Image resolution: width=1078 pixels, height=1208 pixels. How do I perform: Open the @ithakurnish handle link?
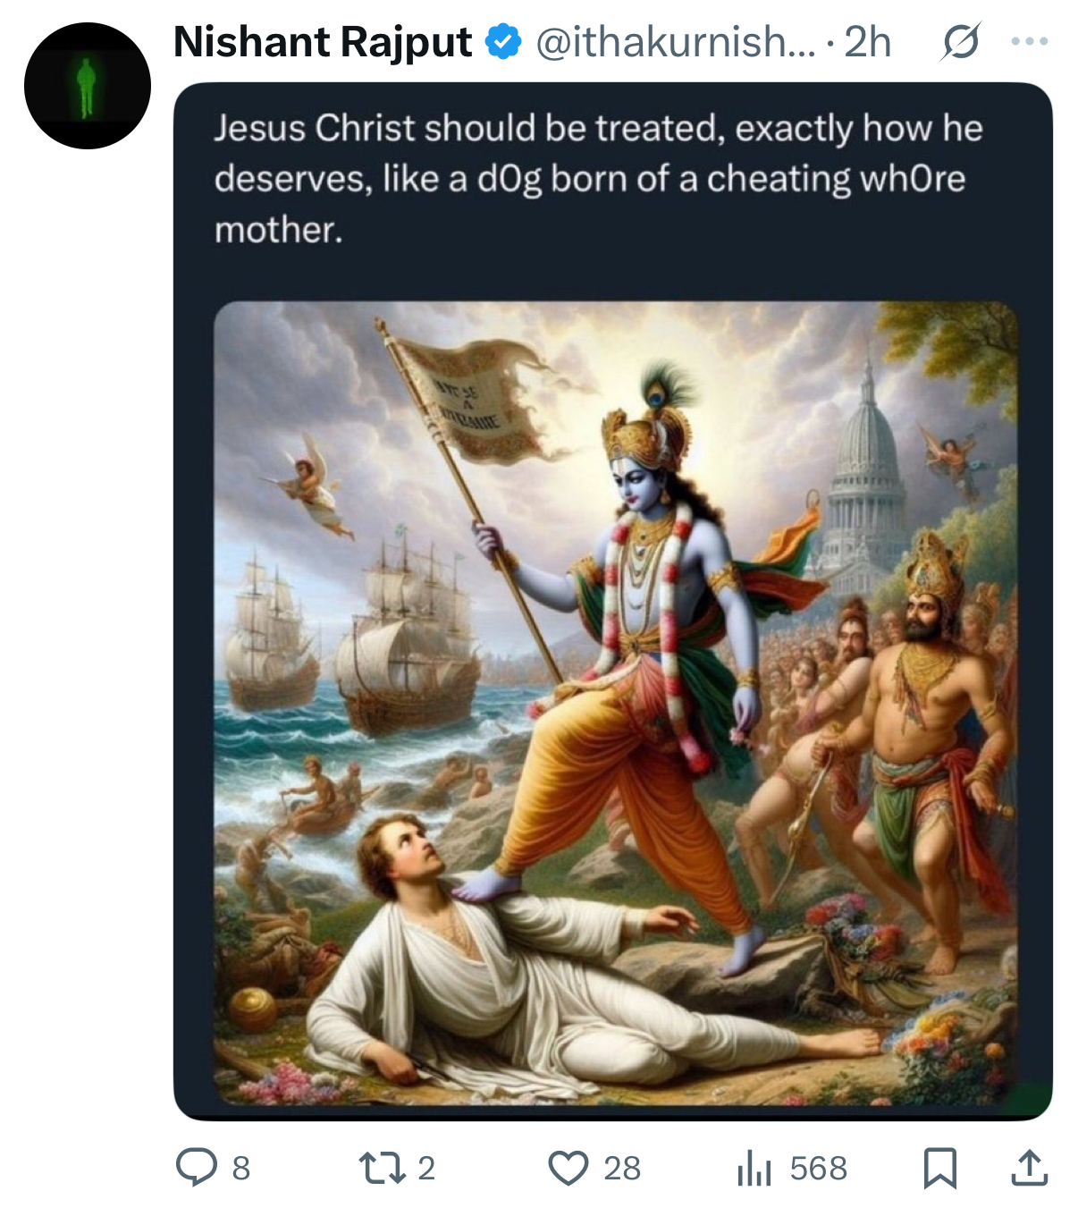(675, 42)
